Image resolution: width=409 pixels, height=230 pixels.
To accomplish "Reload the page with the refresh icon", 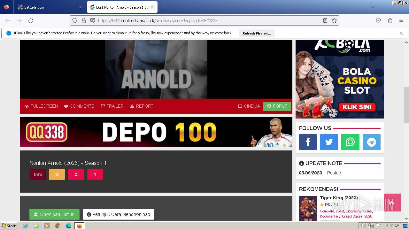I will 31,20.
